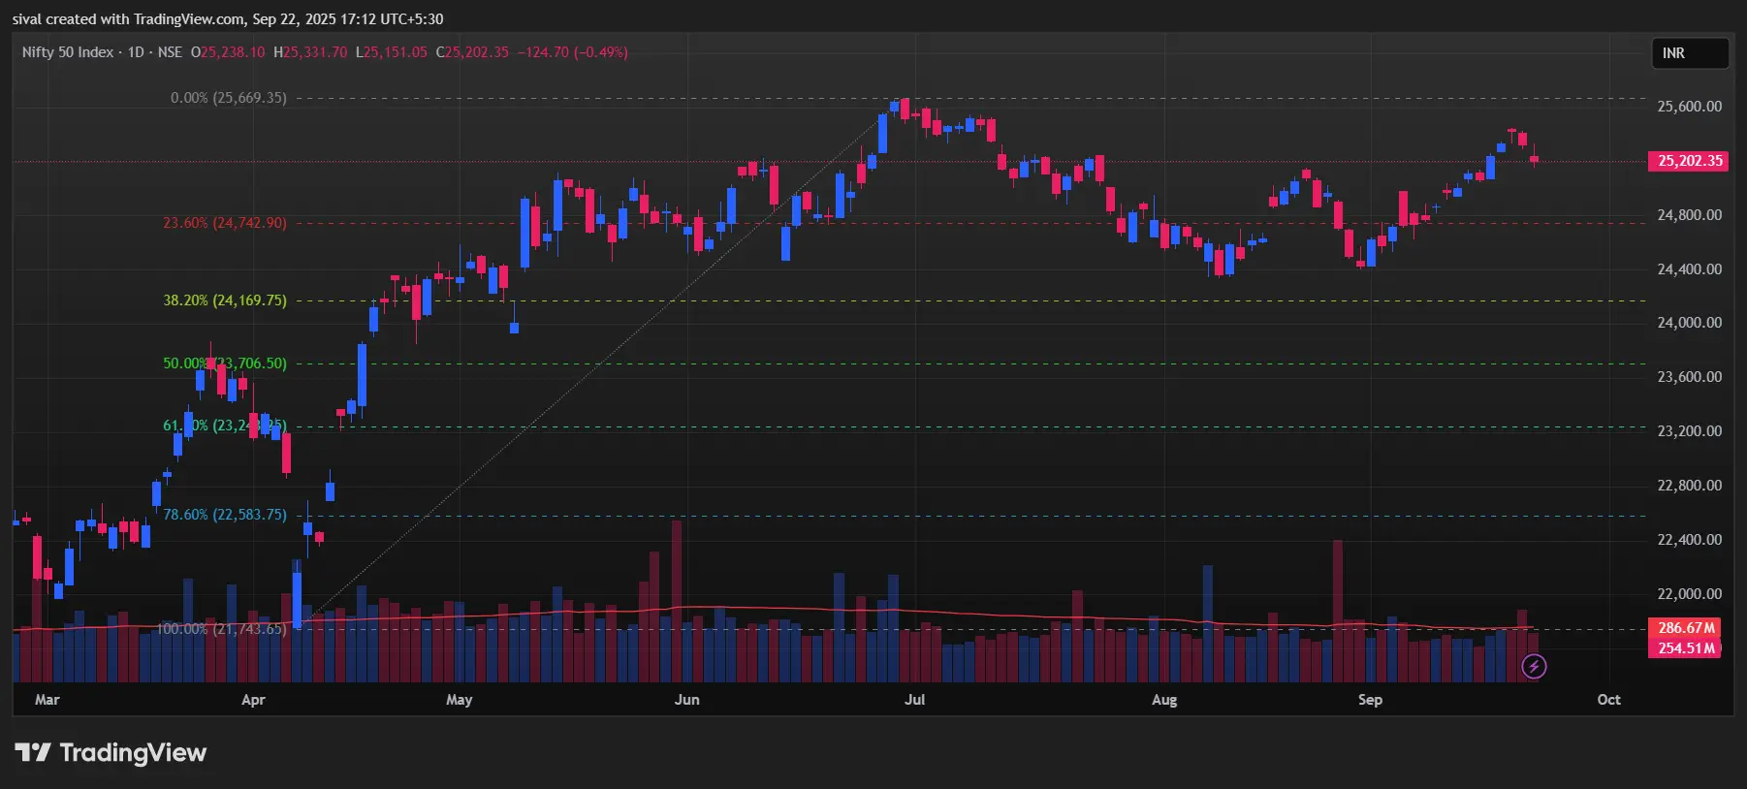
Task: Open the INR currency selector
Action: point(1690,53)
